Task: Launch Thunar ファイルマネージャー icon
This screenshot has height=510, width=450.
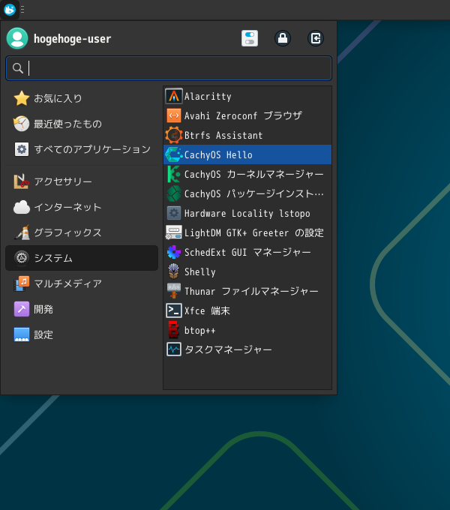Action: (174, 291)
